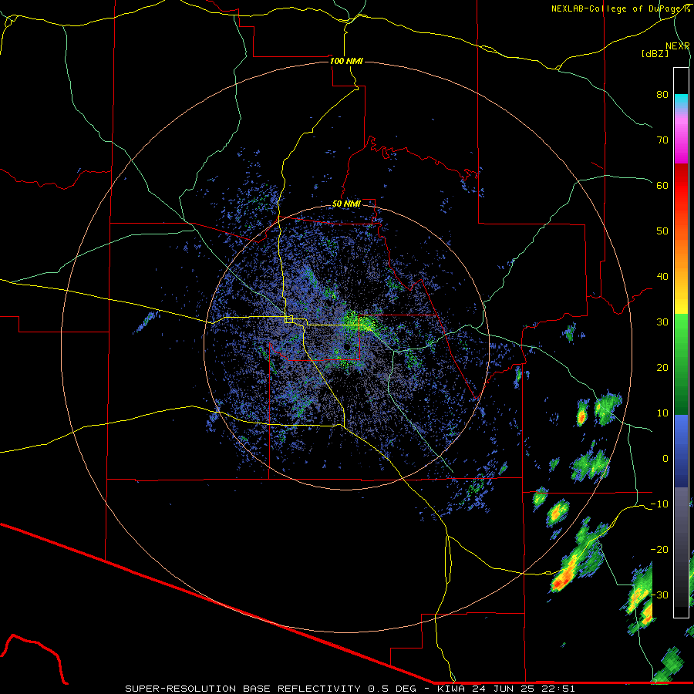Screen dimensions: 694x694
Task: Click the [dBZ] unit label
Action: click(x=655, y=53)
